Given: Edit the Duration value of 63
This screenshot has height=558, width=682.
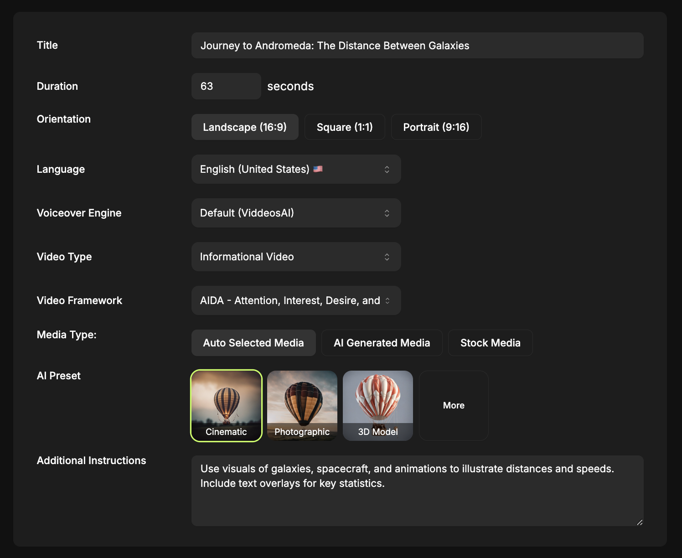Looking at the screenshot, I should [x=226, y=86].
